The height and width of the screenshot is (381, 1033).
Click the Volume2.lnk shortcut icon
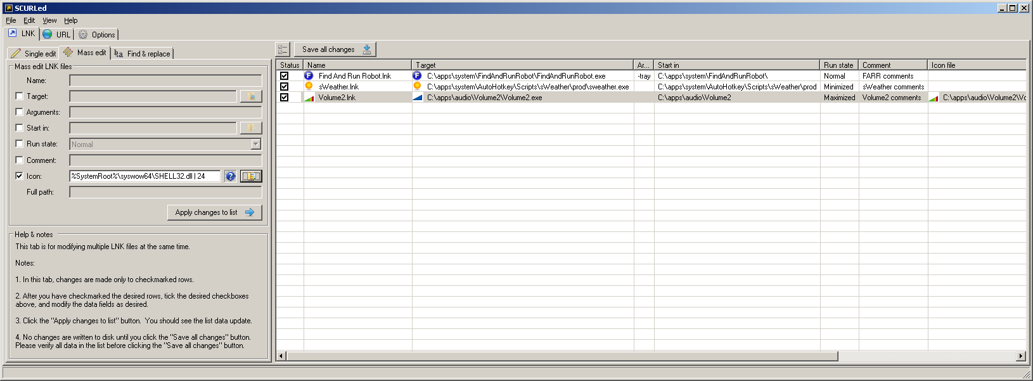[x=309, y=98]
